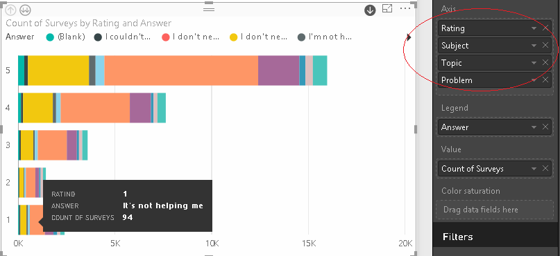Click the 'I'm not h...' legend marker

pos(301,37)
